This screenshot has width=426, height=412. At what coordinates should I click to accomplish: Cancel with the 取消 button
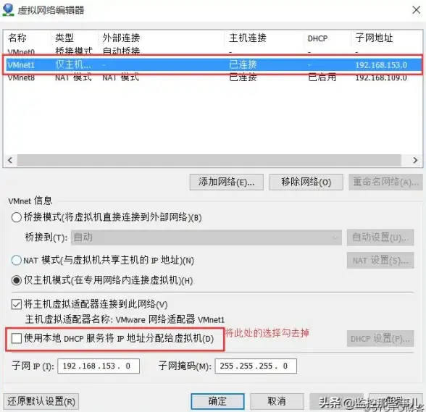pyautogui.click(x=277, y=401)
